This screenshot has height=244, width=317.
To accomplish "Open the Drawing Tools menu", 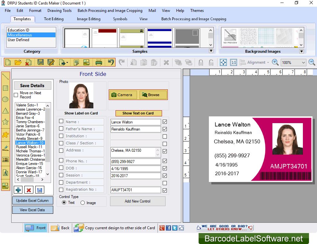I will coord(59,11).
